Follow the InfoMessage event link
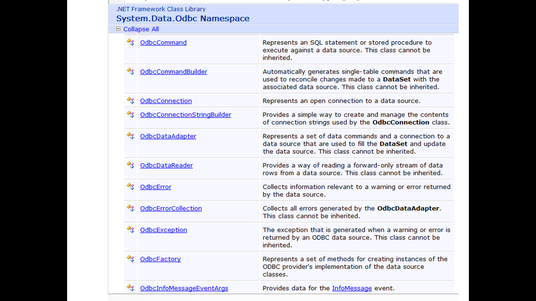The width and height of the screenshot is (536, 301). coord(352,288)
